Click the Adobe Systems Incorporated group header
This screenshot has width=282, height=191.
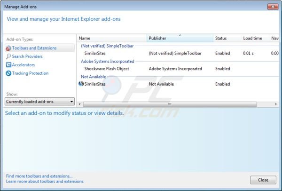107,61
